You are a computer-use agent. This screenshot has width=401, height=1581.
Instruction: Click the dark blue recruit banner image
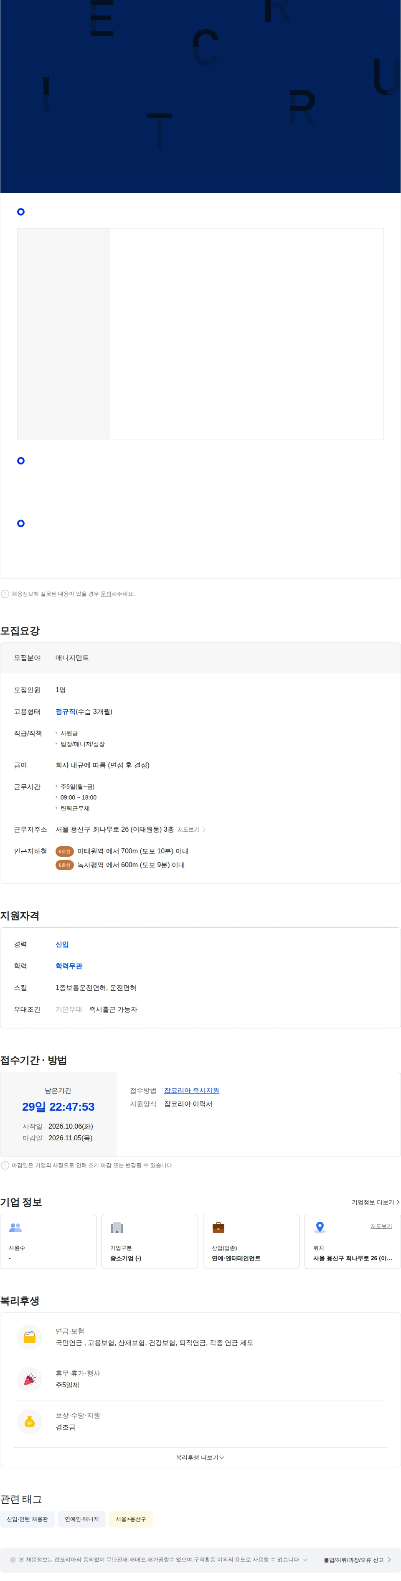pyautogui.click(x=200, y=96)
